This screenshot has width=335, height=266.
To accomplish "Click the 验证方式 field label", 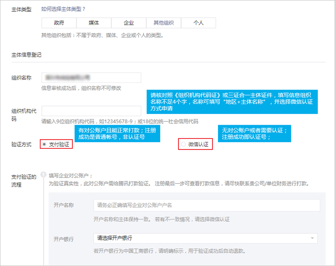I will (21, 144).
